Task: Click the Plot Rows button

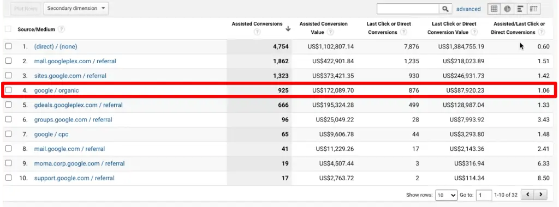Action: tap(26, 9)
